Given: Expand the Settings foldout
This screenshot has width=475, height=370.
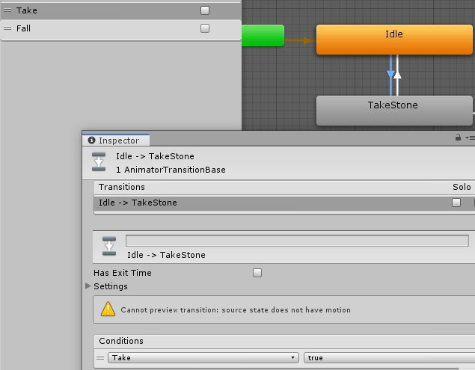Looking at the screenshot, I should point(88,286).
